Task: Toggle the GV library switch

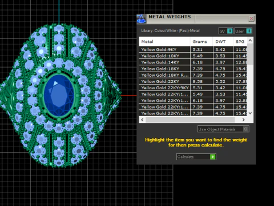Action: [x=226, y=31]
